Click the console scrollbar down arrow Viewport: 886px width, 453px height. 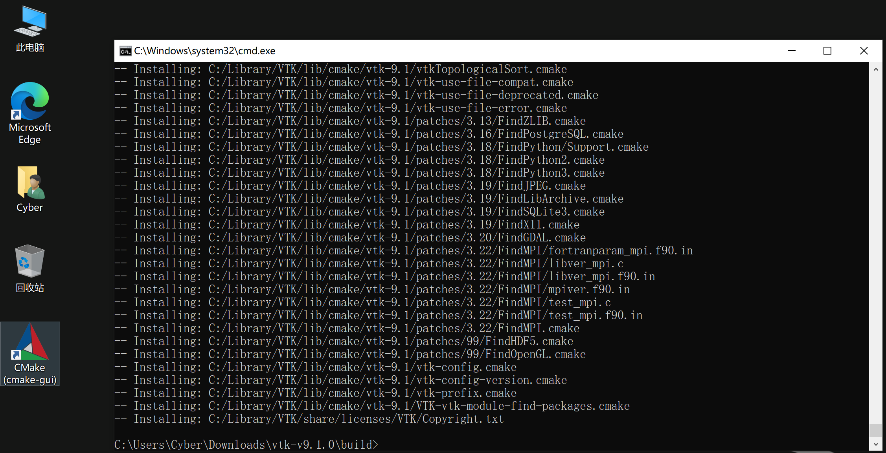[x=876, y=444]
